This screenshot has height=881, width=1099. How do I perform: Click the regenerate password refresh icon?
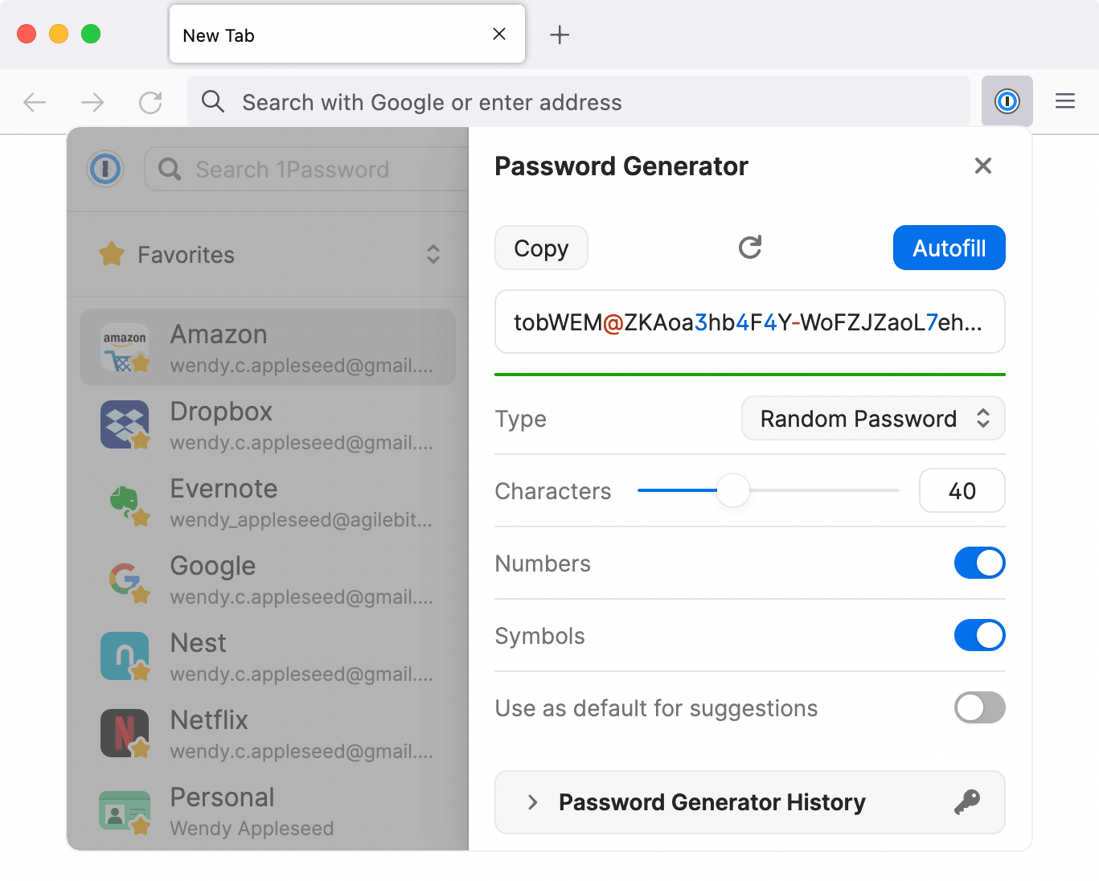click(x=748, y=248)
